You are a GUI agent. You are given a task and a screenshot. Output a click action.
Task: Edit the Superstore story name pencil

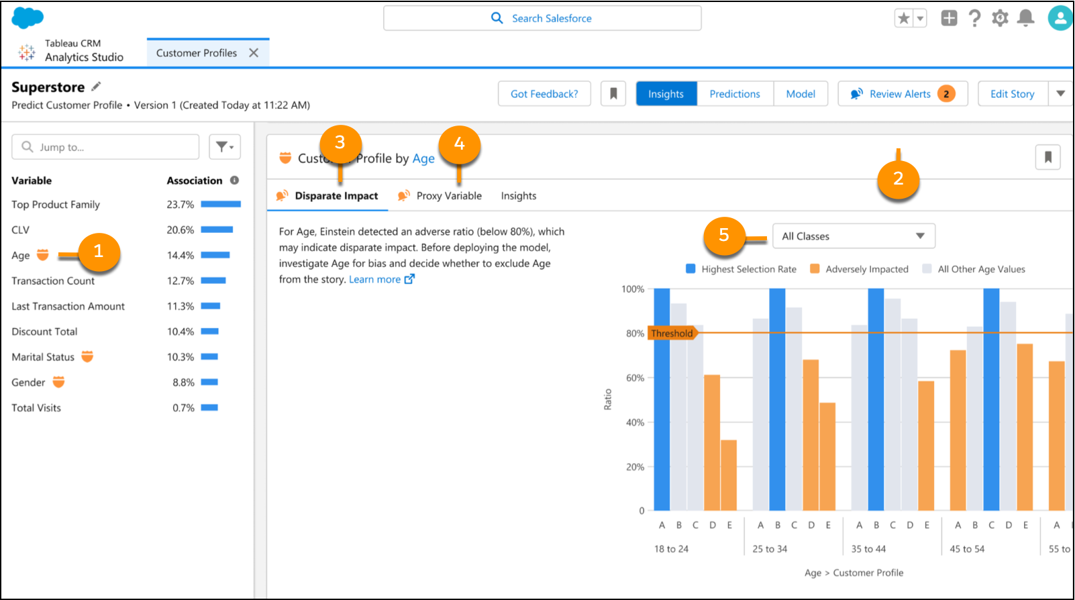pos(96,87)
